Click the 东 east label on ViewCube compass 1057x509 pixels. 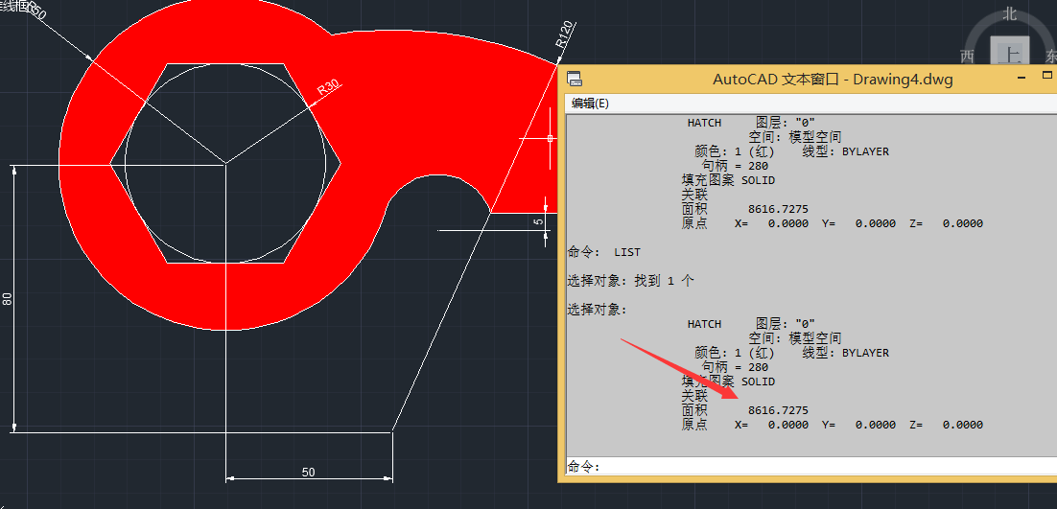click(1051, 57)
